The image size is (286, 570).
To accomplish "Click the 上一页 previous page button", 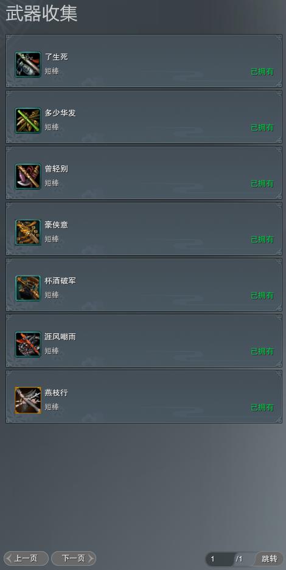I will [x=26, y=558].
